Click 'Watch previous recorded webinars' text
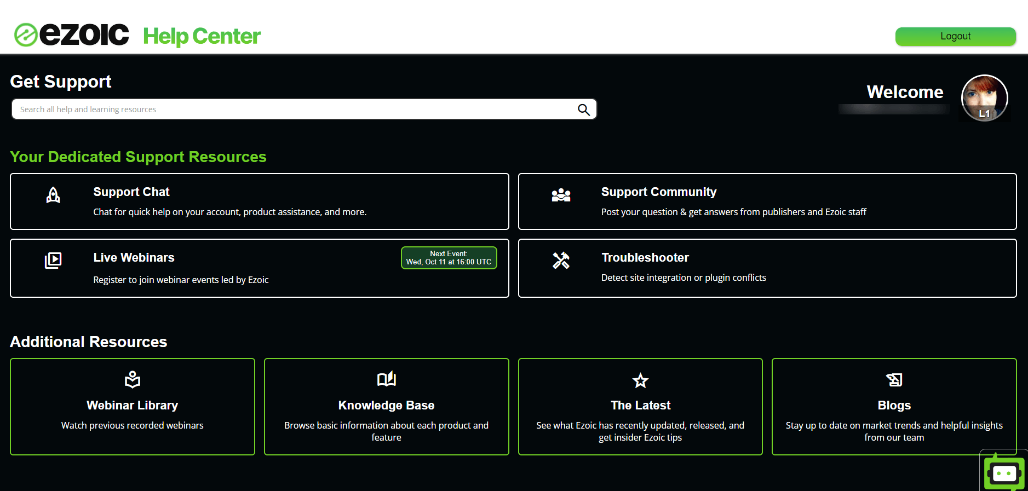The width and height of the screenshot is (1028, 491). pyautogui.click(x=133, y=425)
